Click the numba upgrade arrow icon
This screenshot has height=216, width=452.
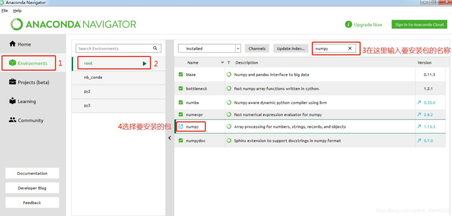(419, 102)
